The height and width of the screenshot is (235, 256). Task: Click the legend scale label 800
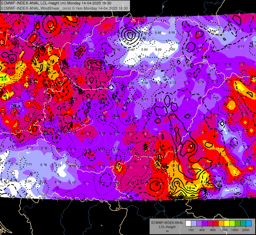click(213, 230)
